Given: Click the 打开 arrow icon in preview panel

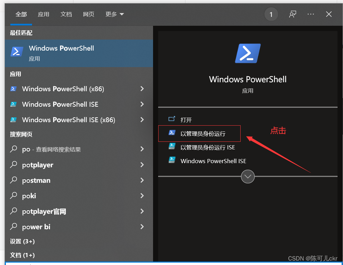Looking at the screenshot, I should point(171,118).
